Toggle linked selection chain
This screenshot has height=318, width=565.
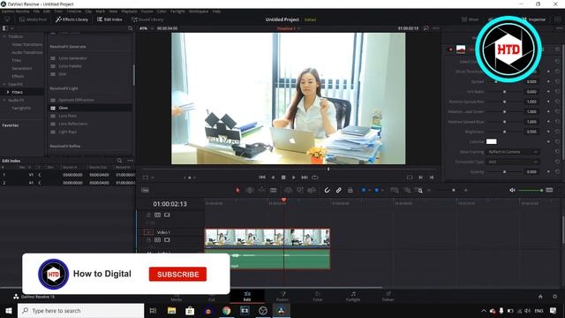click(x=339, y=190)
